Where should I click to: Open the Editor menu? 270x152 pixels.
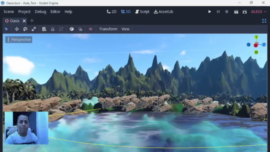point(55,11)
